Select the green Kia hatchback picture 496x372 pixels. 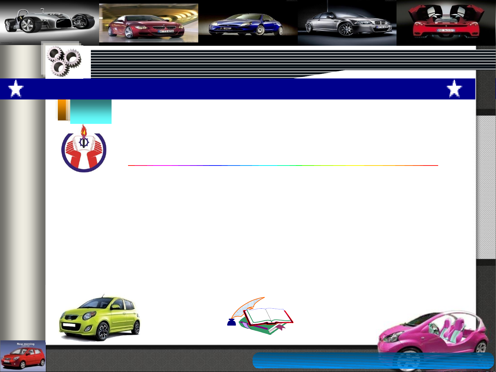click(100, 318)
